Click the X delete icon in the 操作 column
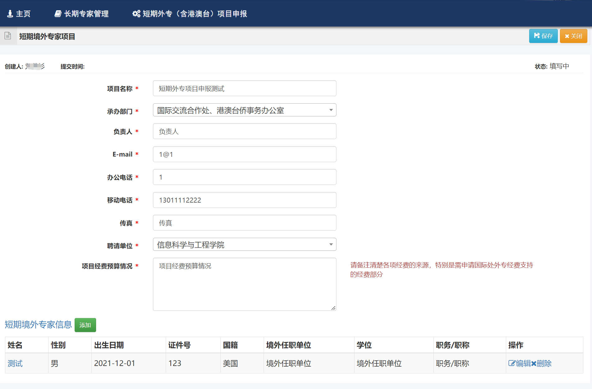The image size is (592, 389). point(533,363)
